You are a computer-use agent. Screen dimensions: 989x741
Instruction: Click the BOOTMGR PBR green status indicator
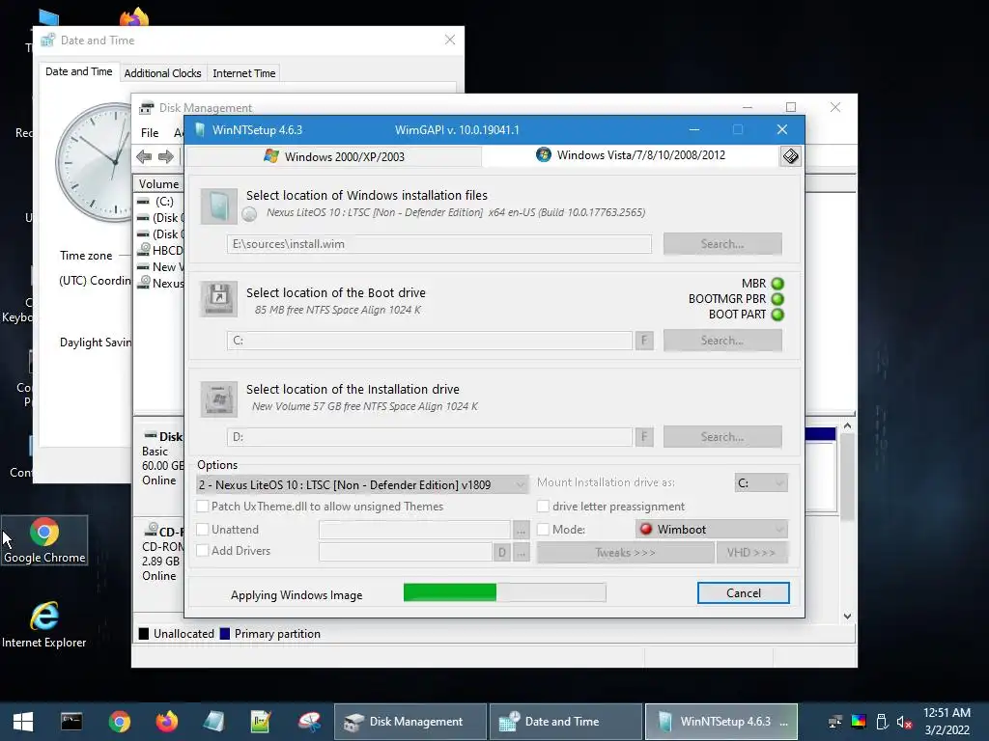[777, 299]
